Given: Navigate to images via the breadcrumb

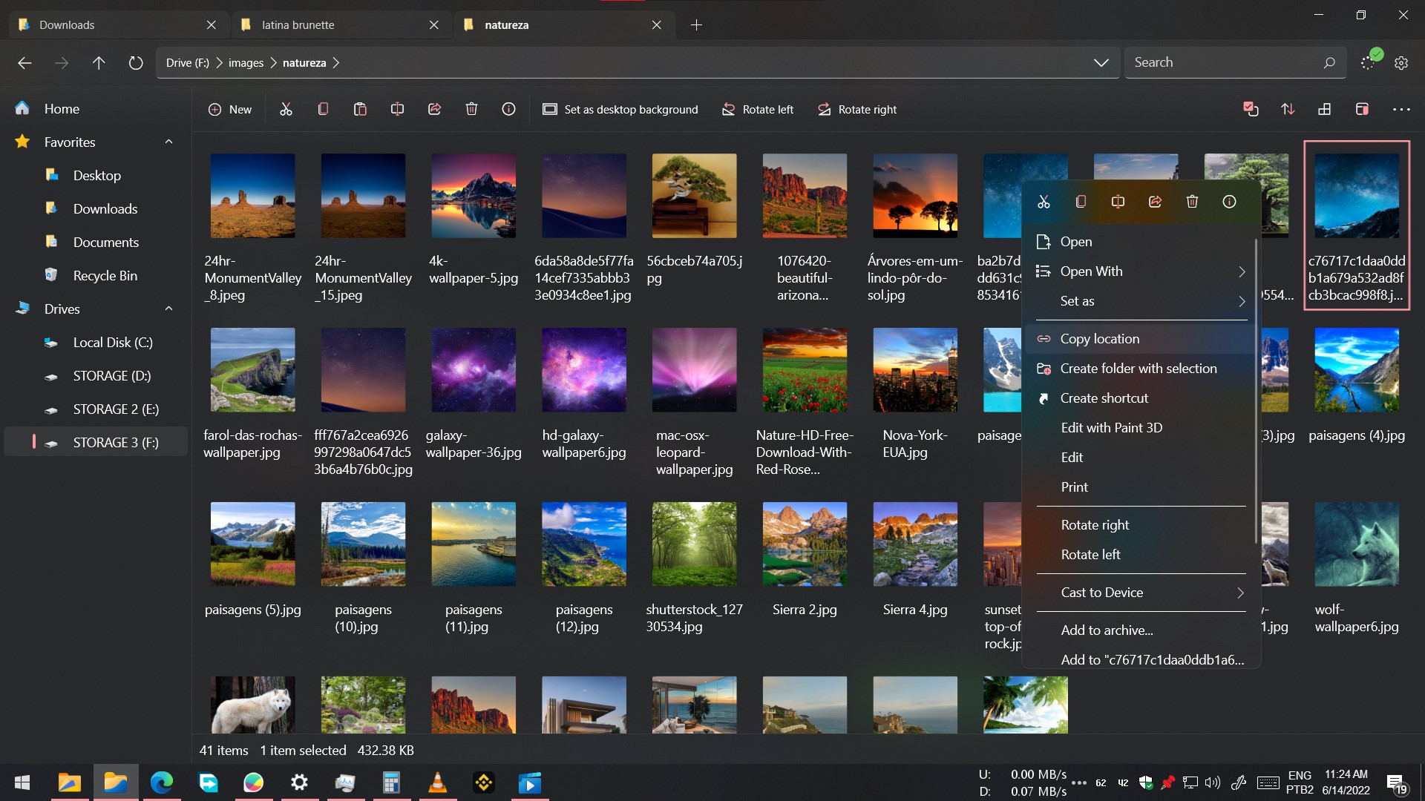Looking at the screenshot, I should [246, 62].
